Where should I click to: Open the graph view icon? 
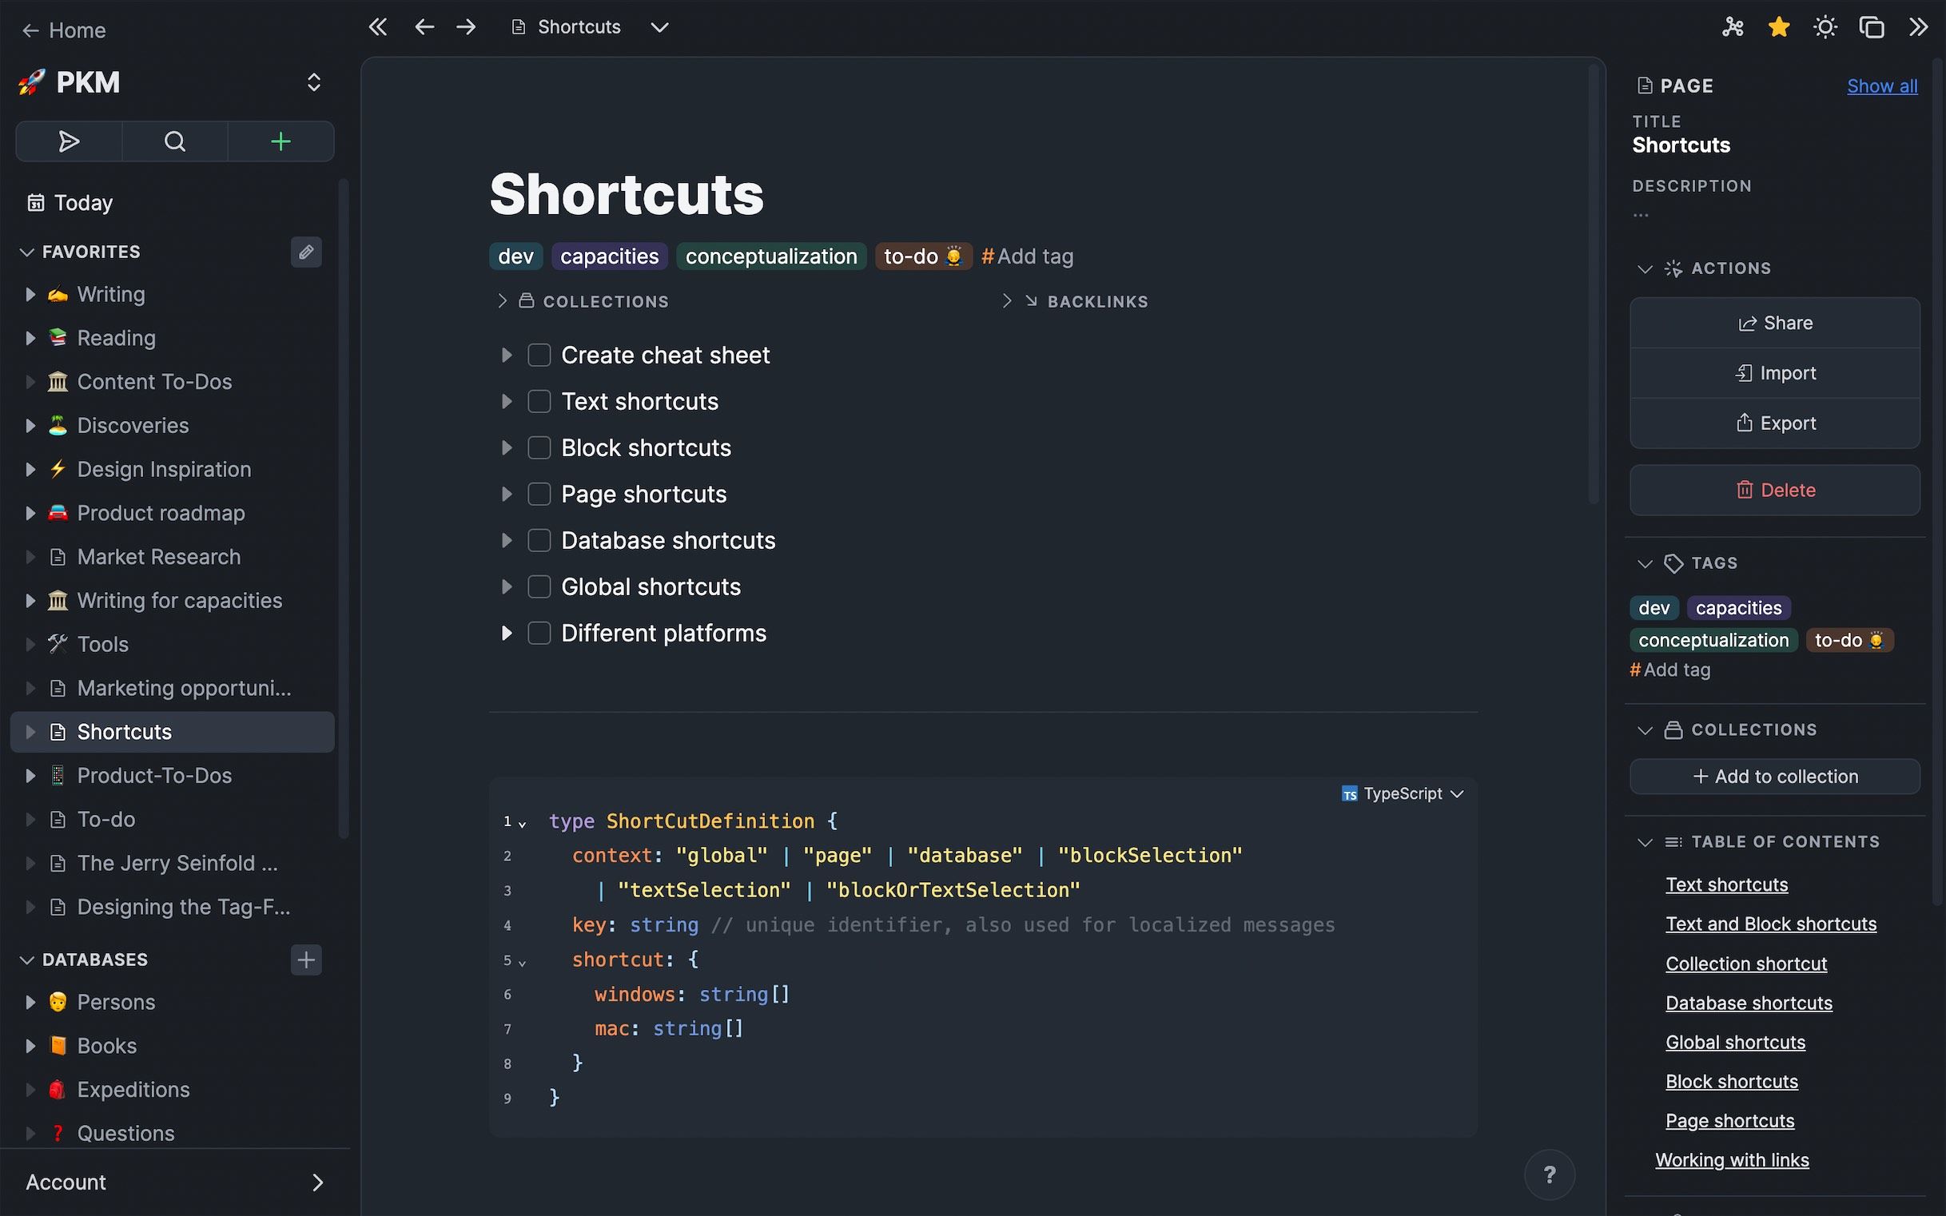click(1732, 26)
